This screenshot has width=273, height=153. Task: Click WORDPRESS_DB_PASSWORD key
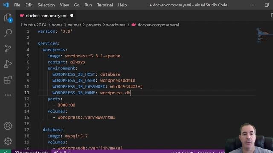79,87
